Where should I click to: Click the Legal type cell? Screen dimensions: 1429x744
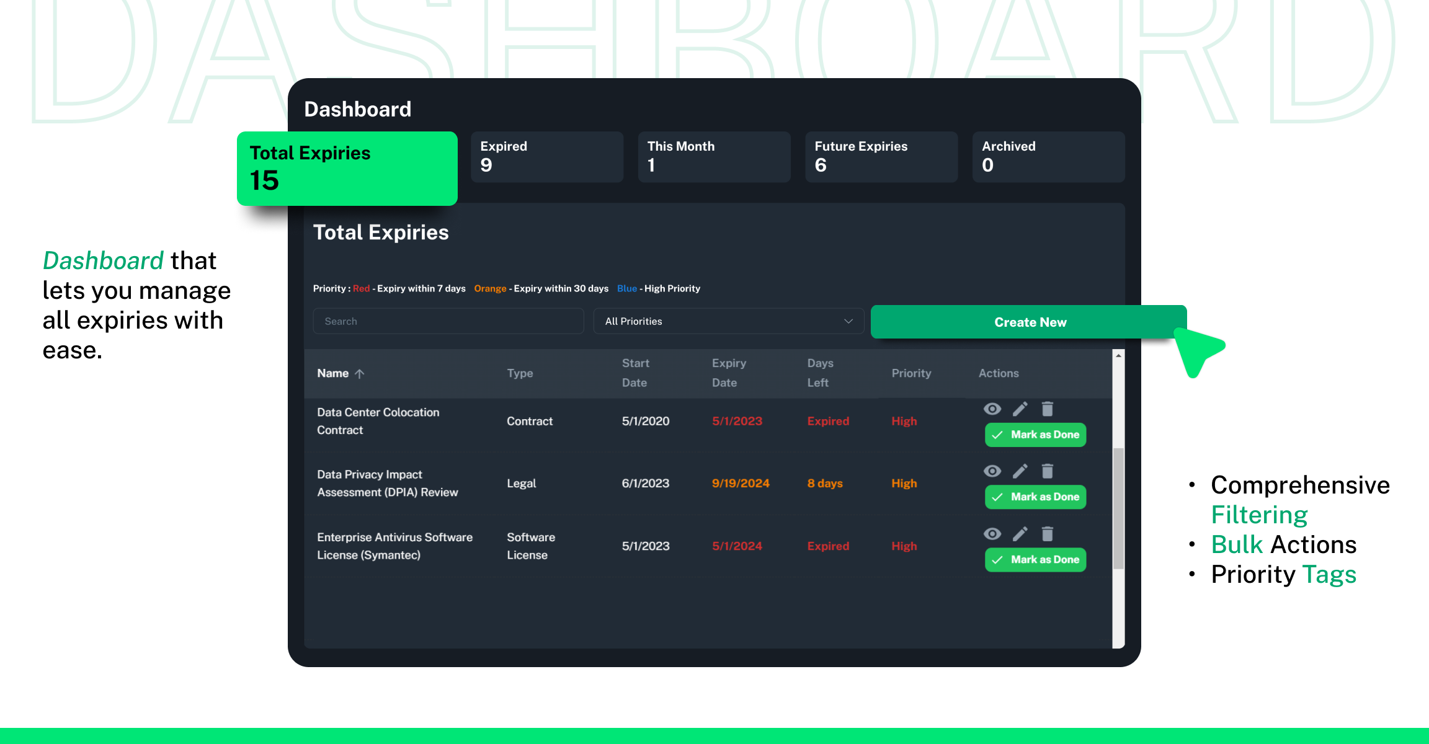pos(521,483)
